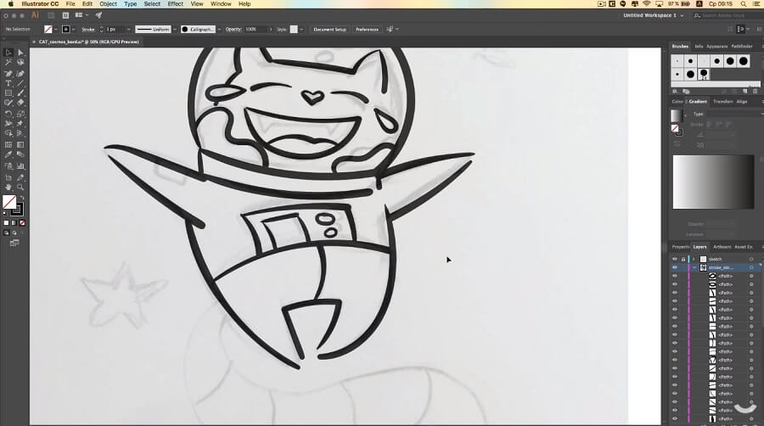The height and width of the screenshot is (426, 764).
Task: Unlock the sketch layer padlock
Action: click(x=683, y=259)
